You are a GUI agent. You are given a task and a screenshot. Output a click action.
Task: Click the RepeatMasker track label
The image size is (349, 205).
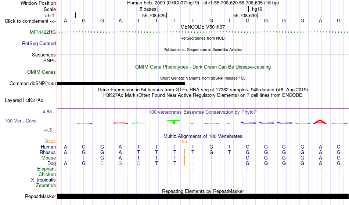coord(40,196)
